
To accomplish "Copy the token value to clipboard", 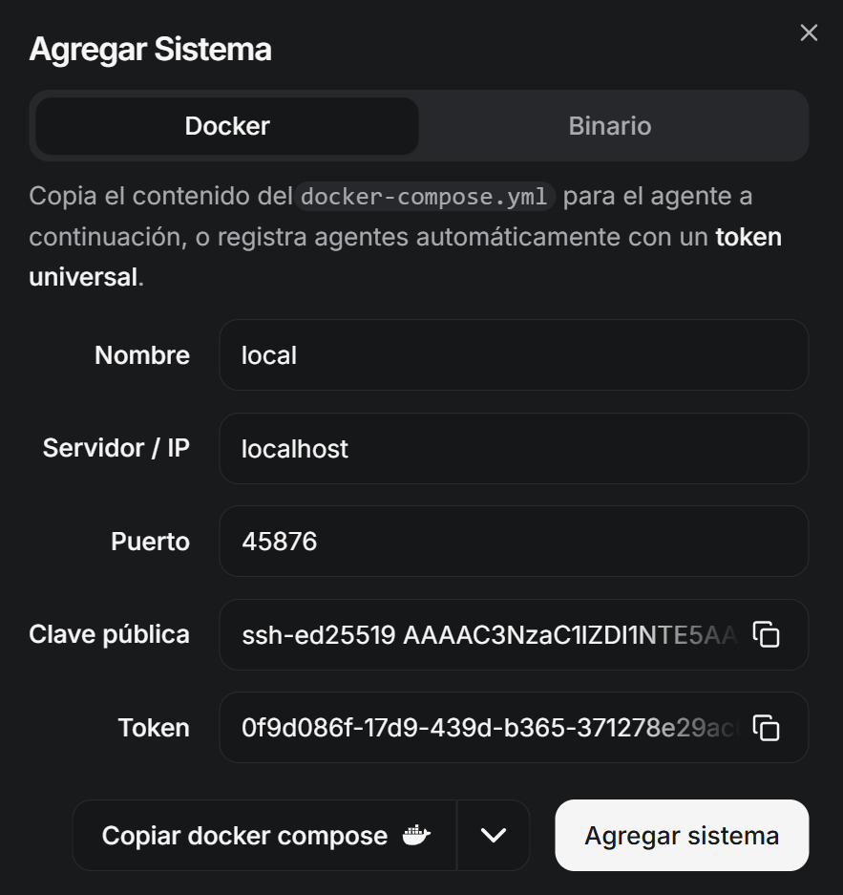I will tap(767, 728).
